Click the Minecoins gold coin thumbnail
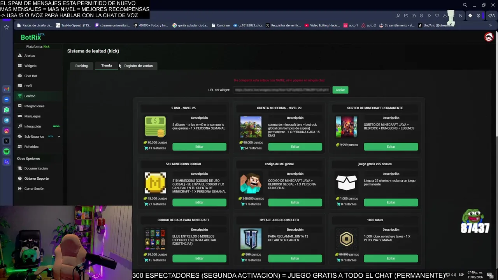Viewport: 498px width, 280px height. tap(155, 183)
